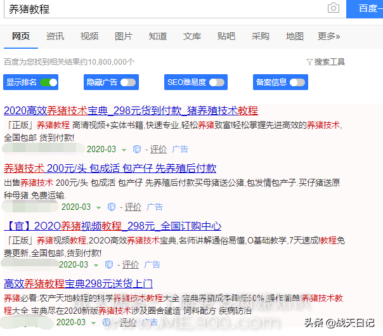Turn off the 显示排名 switch
This screenshot has height=336, width=383.
[x=49, y=82]
